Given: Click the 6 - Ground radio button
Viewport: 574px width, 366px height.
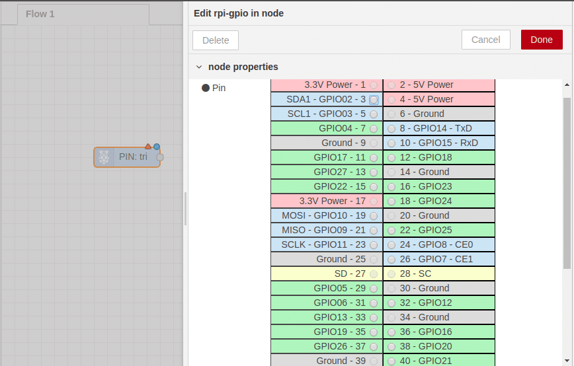Looking at the screenshot, I should coord(391,114).
